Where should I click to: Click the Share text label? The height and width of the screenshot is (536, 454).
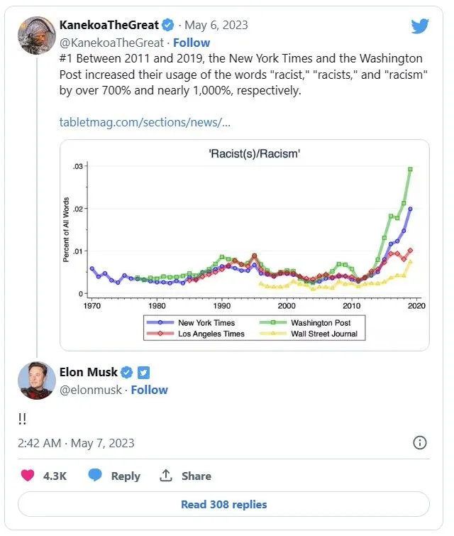(x=196, y=476)
